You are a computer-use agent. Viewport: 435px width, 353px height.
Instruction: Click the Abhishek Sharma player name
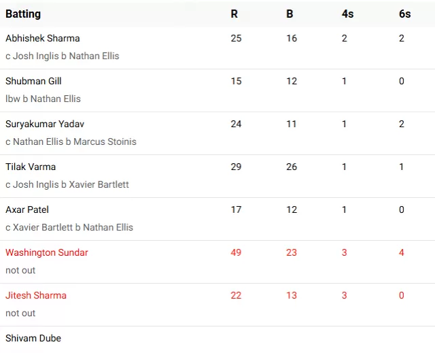(42, 38)
